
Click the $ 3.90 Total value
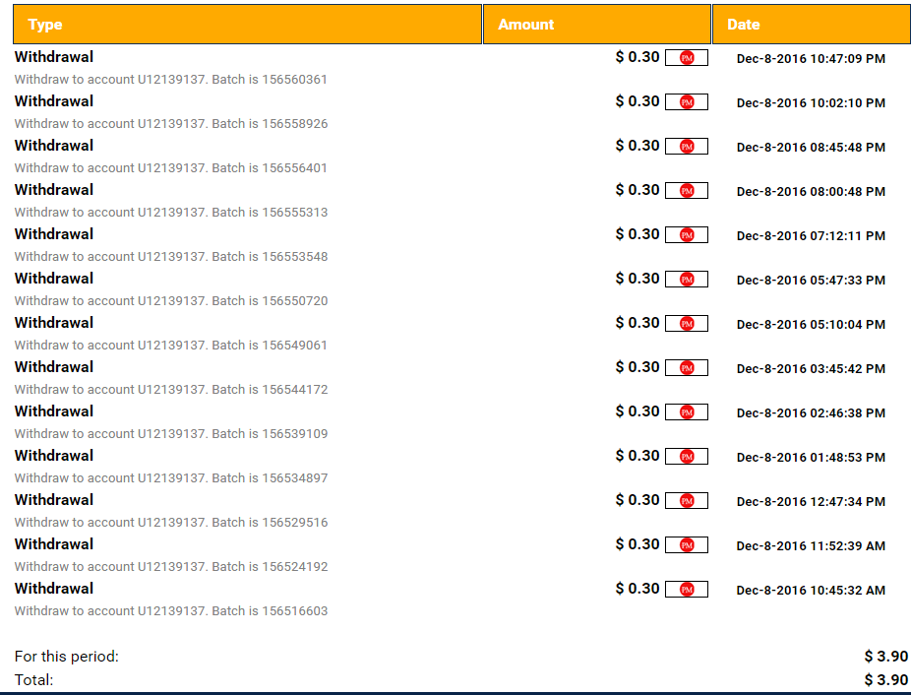pyautogui.click(x=886, y=680)
